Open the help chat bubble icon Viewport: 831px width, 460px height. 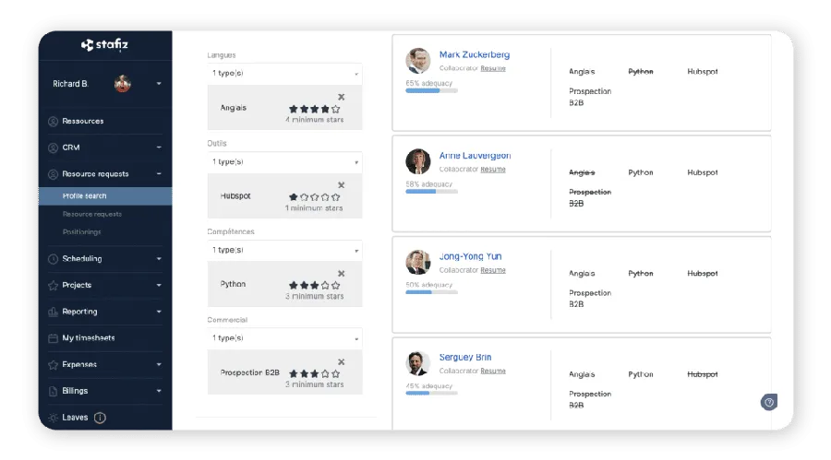click(768, 402)
